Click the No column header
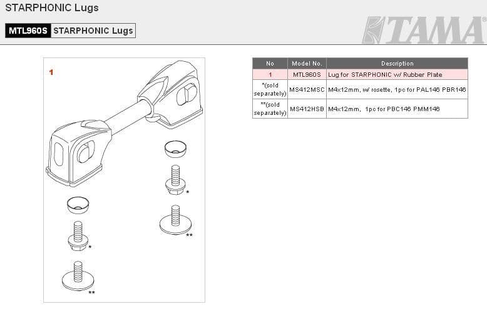This screenshot has width=487, height=309. tap(270, 64)
